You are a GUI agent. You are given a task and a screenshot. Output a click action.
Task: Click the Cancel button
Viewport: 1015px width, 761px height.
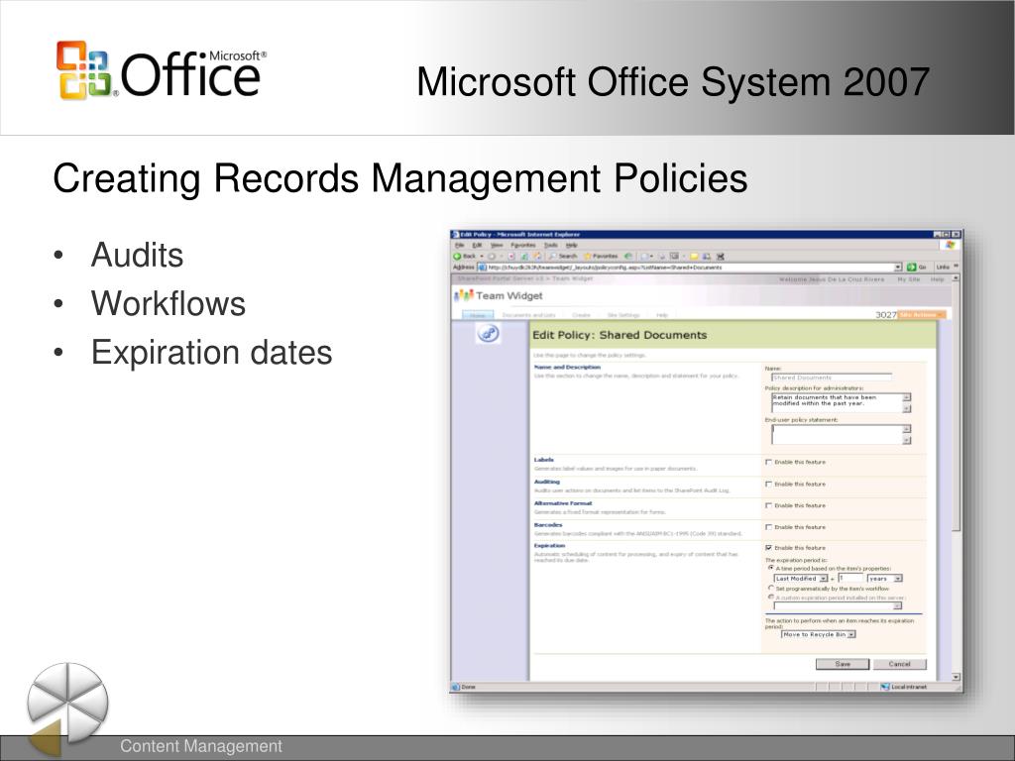(x=900, y=664)
